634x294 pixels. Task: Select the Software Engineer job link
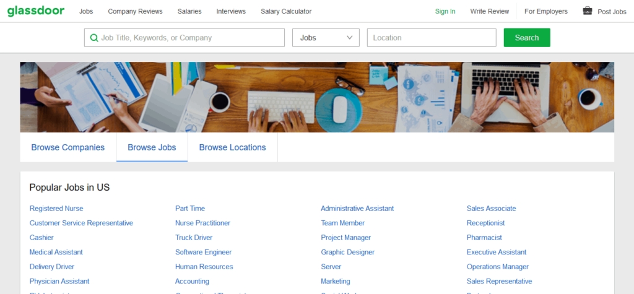[x=203, y=252]
